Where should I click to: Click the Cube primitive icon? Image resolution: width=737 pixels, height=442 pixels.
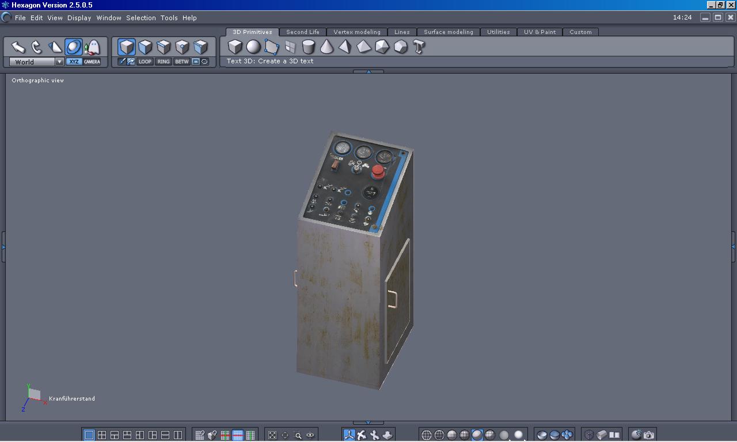pyautogui.click(x=235, y=47)
